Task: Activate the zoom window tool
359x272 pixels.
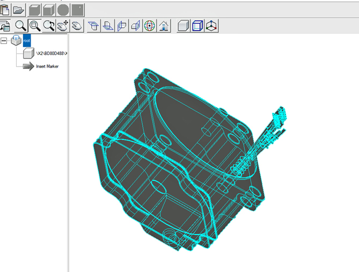Action: click(35, 26)
